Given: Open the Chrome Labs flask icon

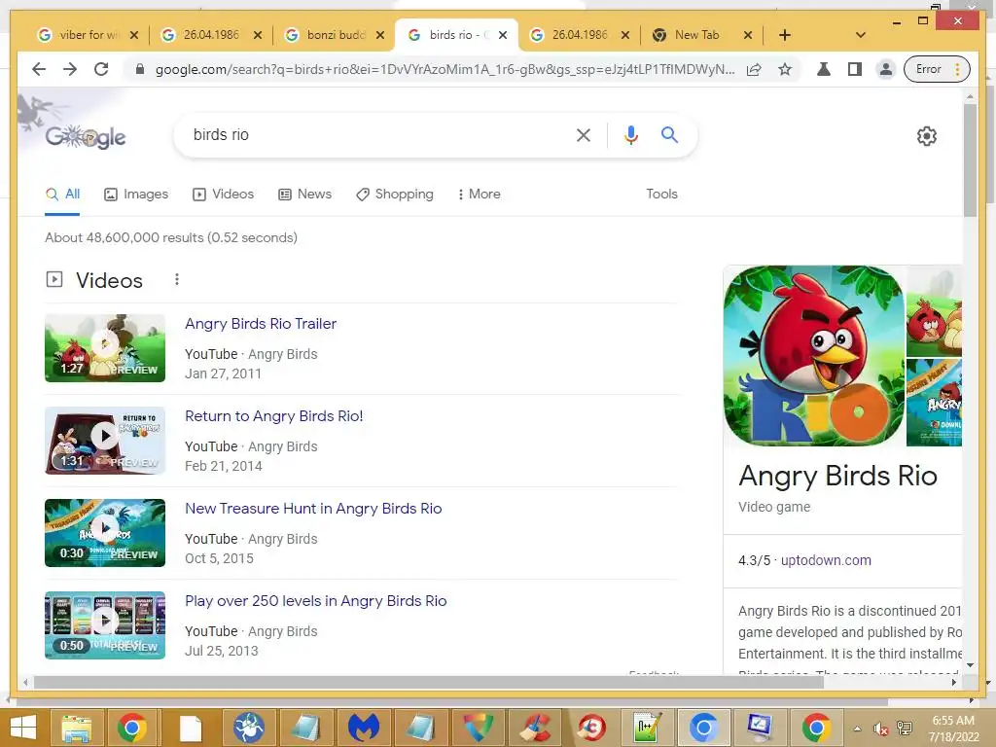Looking at the screenshot, I should 823,69.
